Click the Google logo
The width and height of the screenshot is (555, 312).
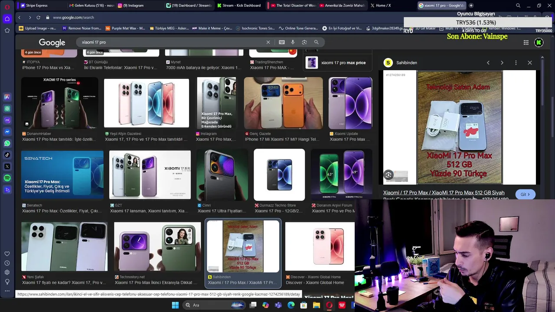pos(52,42)
